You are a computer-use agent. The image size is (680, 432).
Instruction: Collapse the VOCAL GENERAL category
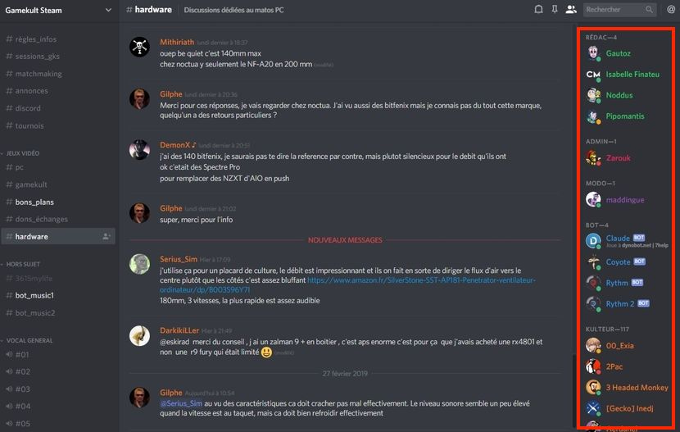pyautogui.click(x=27, y=340)
